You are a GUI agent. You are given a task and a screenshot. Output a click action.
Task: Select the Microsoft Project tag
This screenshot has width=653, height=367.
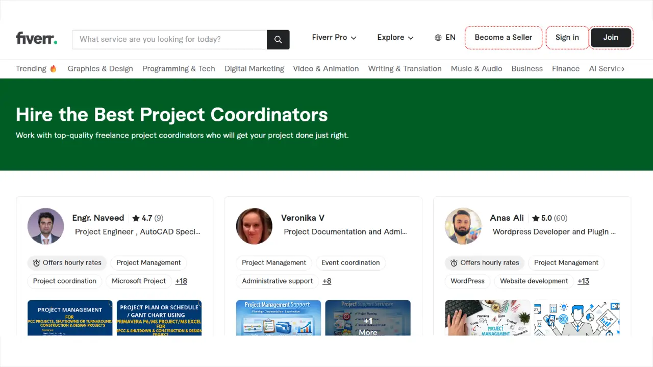pos(139,281)
